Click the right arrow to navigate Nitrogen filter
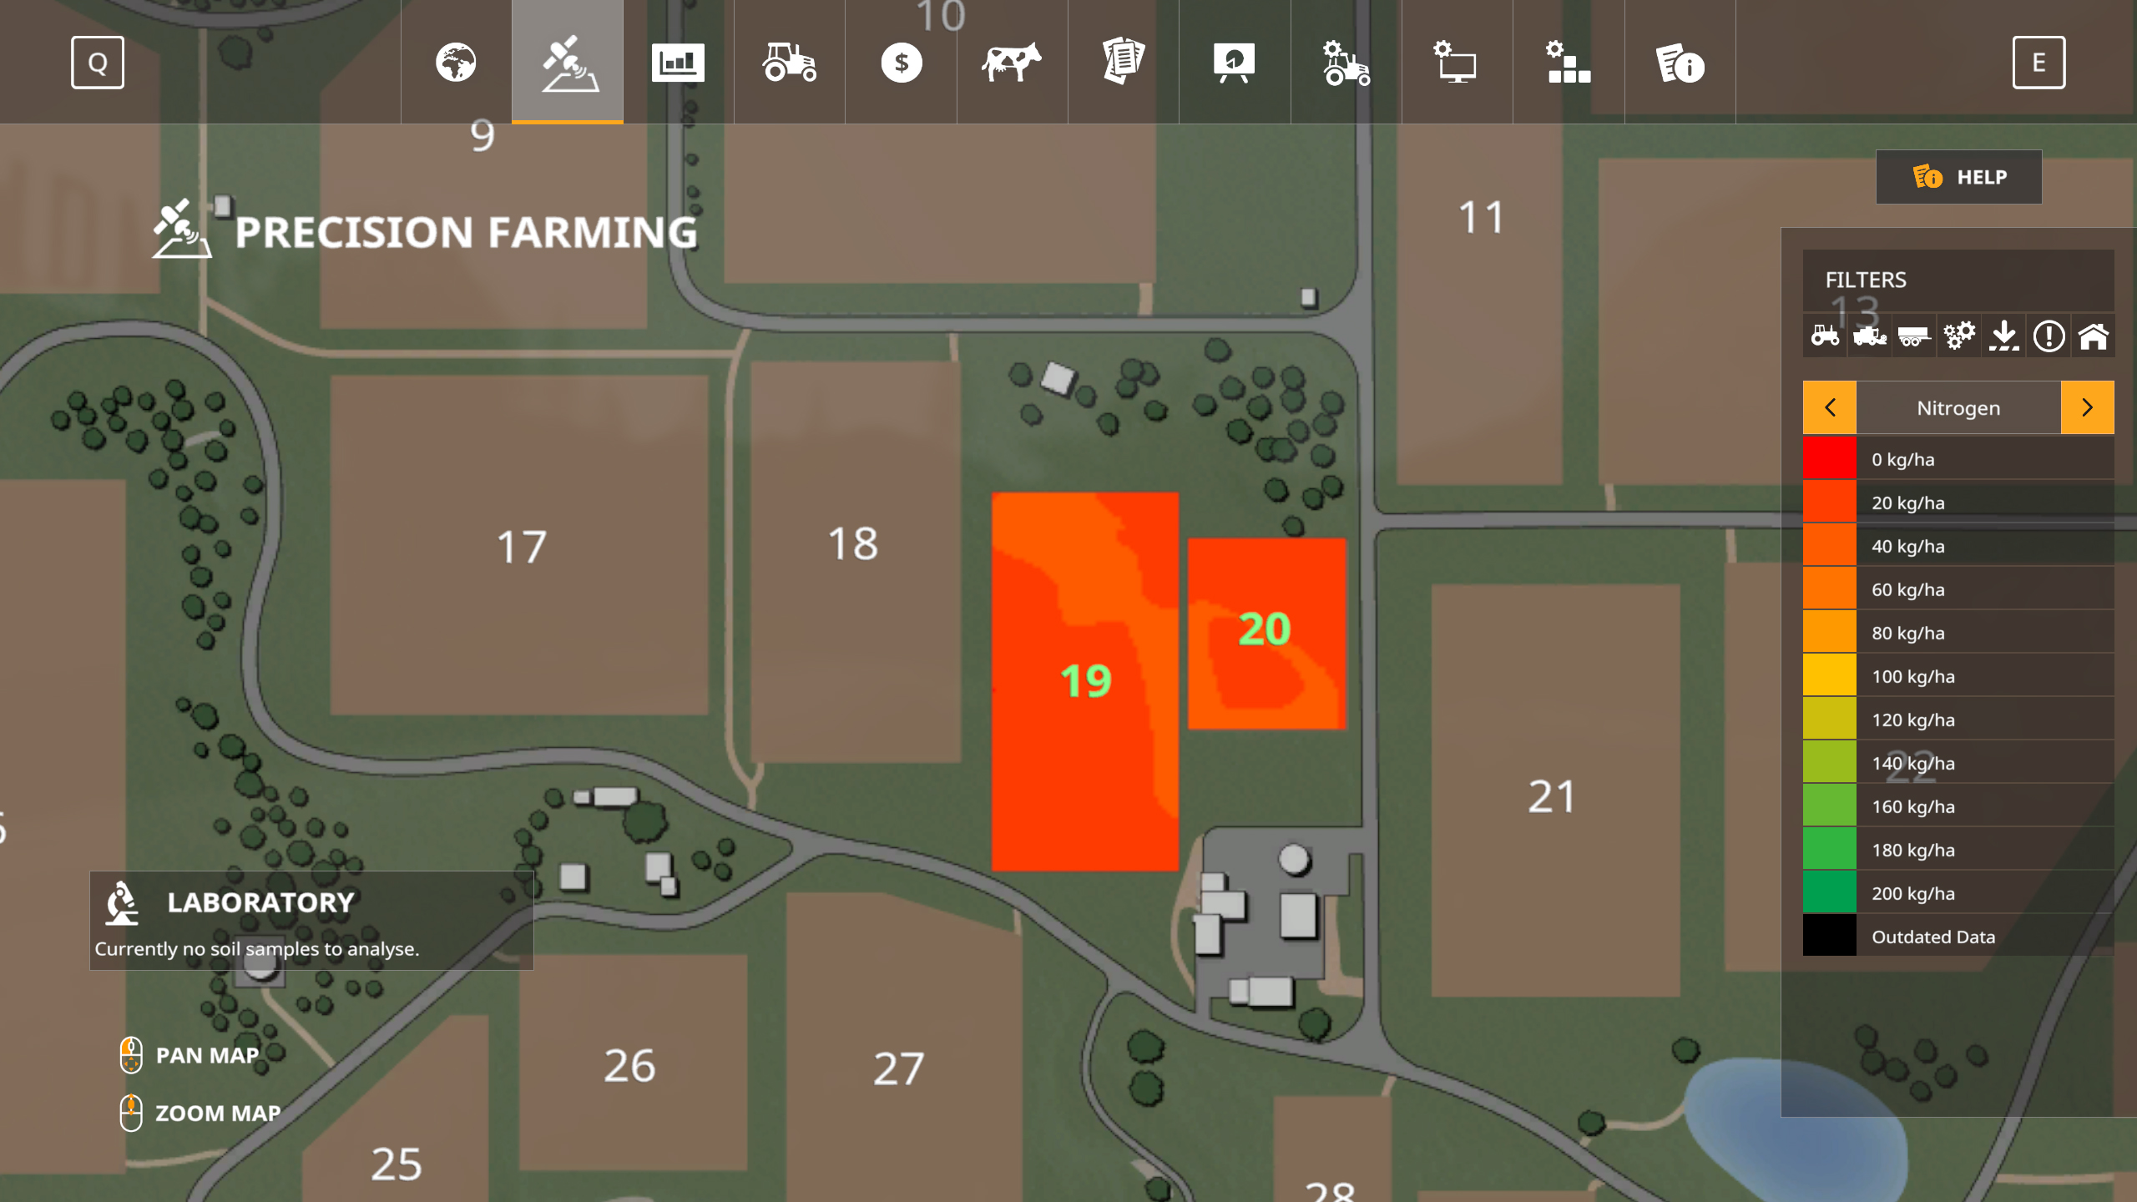 2087,408
